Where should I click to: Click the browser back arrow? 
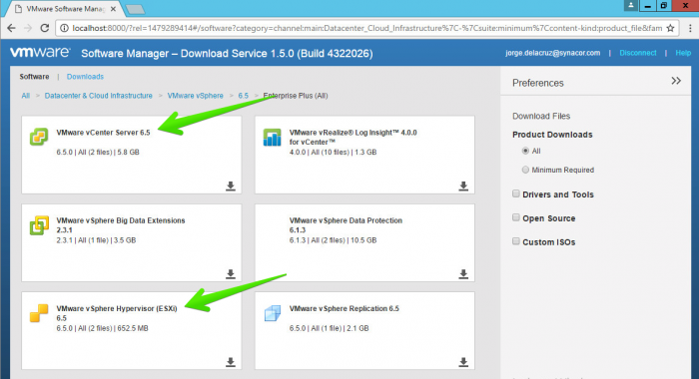[12, 28]
